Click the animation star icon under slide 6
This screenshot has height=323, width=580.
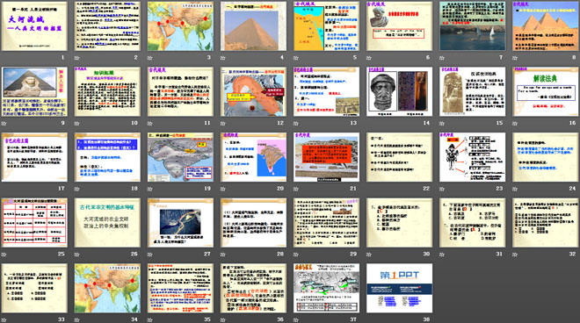[x=369, y=58]
